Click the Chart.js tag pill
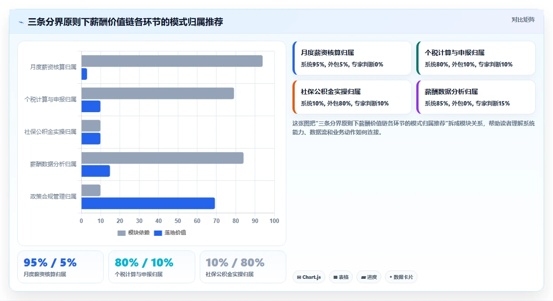This screenshot has width=553, height=301. click(309, 277)
